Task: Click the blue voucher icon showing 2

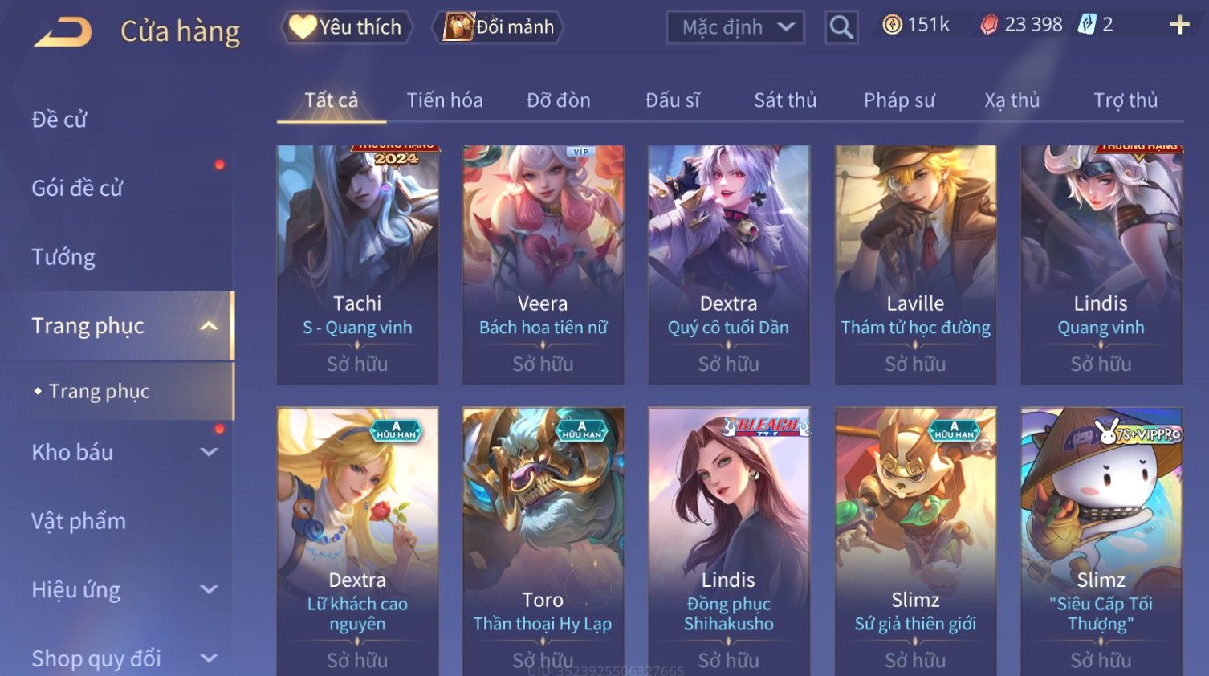Action: coord(1086,25)
